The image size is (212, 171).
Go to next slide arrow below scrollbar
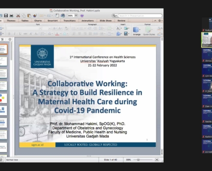click(162, 153)
